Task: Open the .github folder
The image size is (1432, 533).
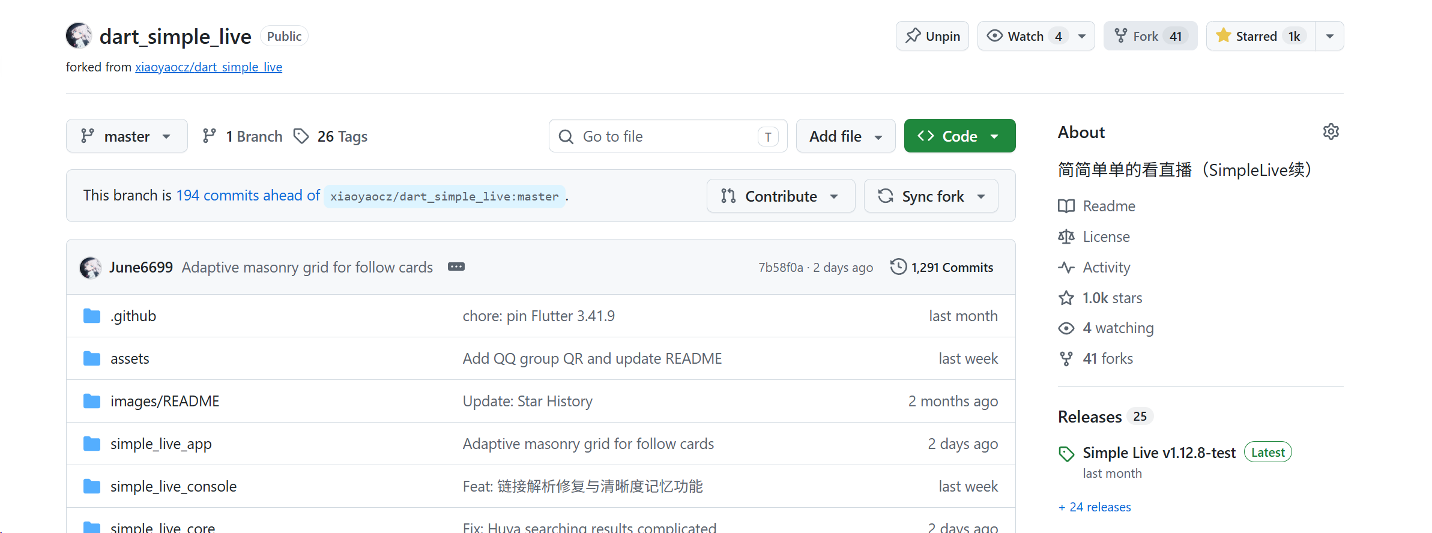Action: [133, 316]
